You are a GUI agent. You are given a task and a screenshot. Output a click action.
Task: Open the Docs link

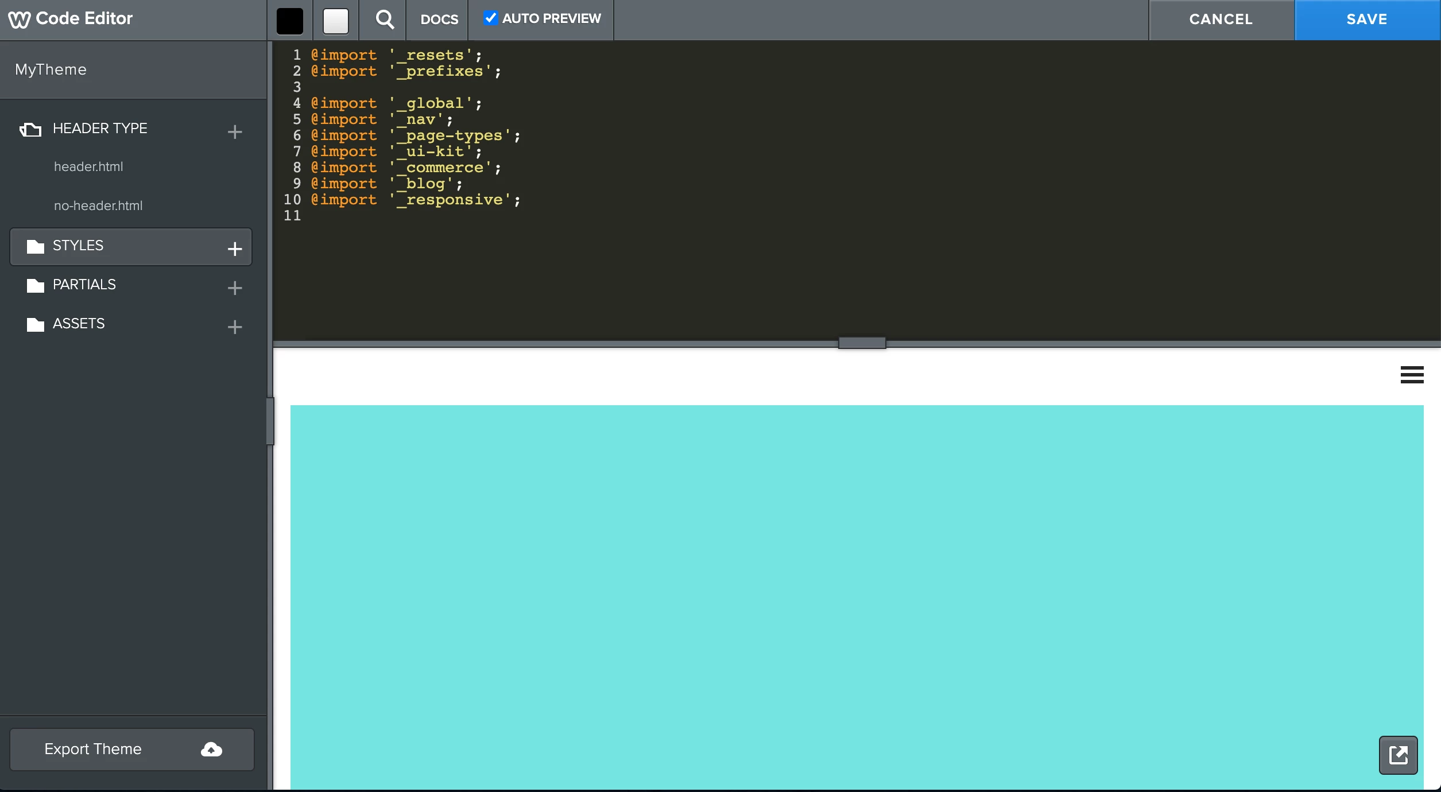click(439, 20)
